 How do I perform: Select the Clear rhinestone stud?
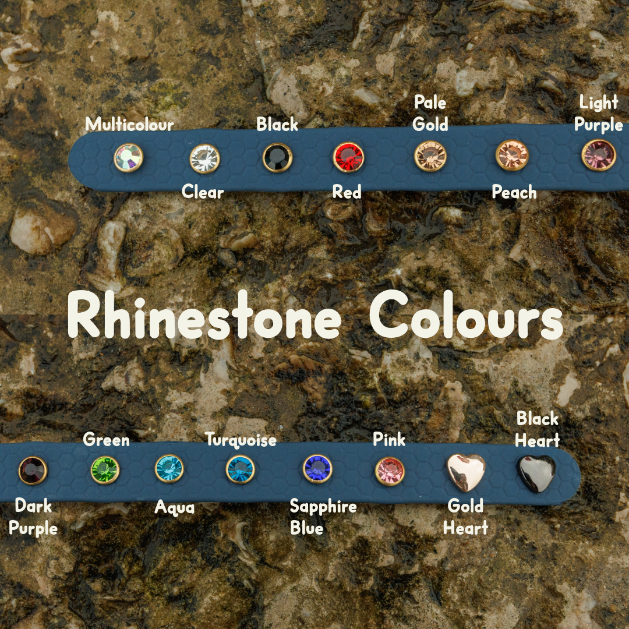coord(205,158)
